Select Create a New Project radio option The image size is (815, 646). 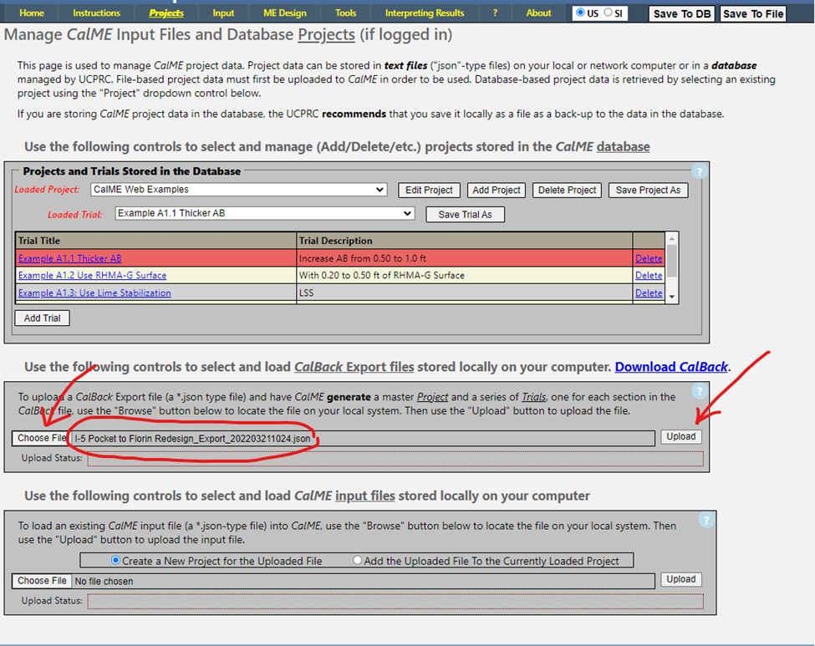click(115, 561)
